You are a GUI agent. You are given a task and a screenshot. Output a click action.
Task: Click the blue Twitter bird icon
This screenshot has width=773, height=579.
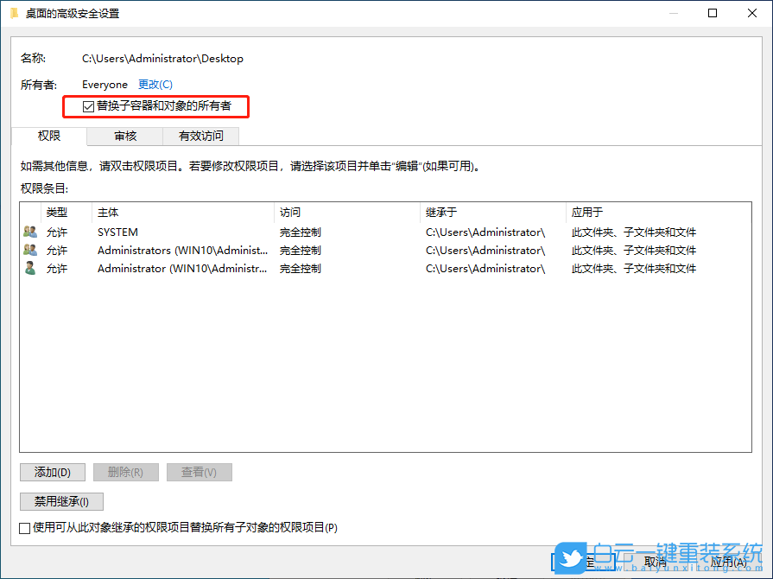click(x=571, y=559)
